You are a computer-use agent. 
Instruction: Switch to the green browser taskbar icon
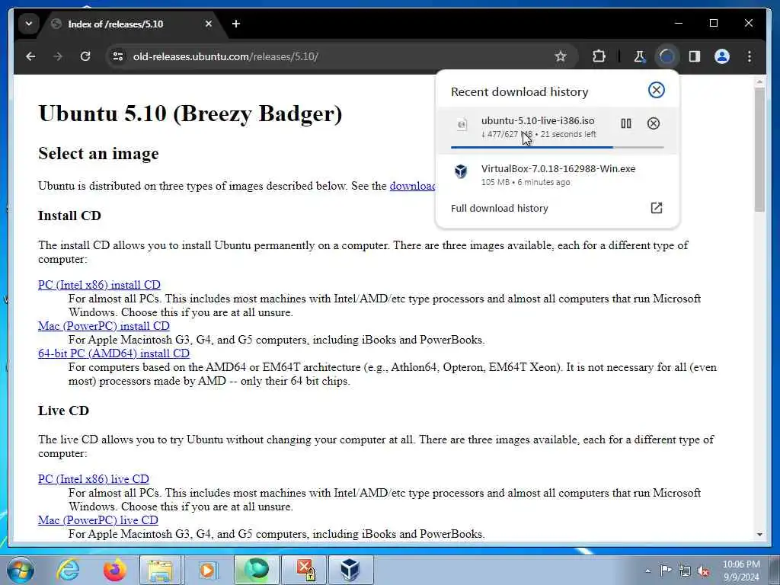(x=256, y=570)
